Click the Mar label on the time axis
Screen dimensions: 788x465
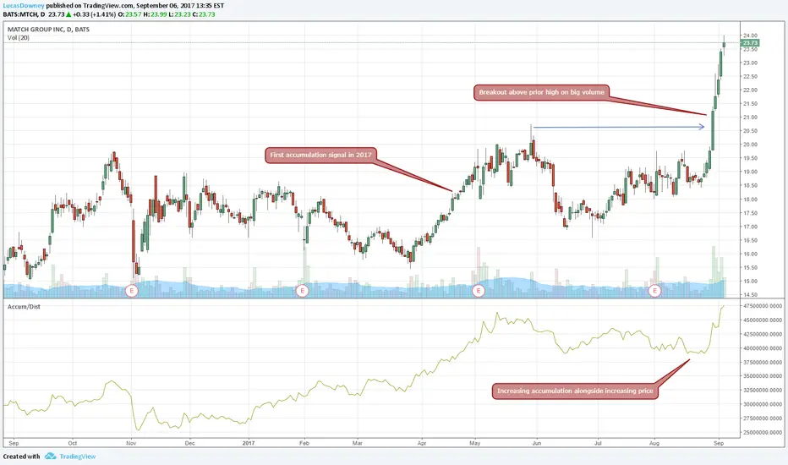[x=358, y=443]
